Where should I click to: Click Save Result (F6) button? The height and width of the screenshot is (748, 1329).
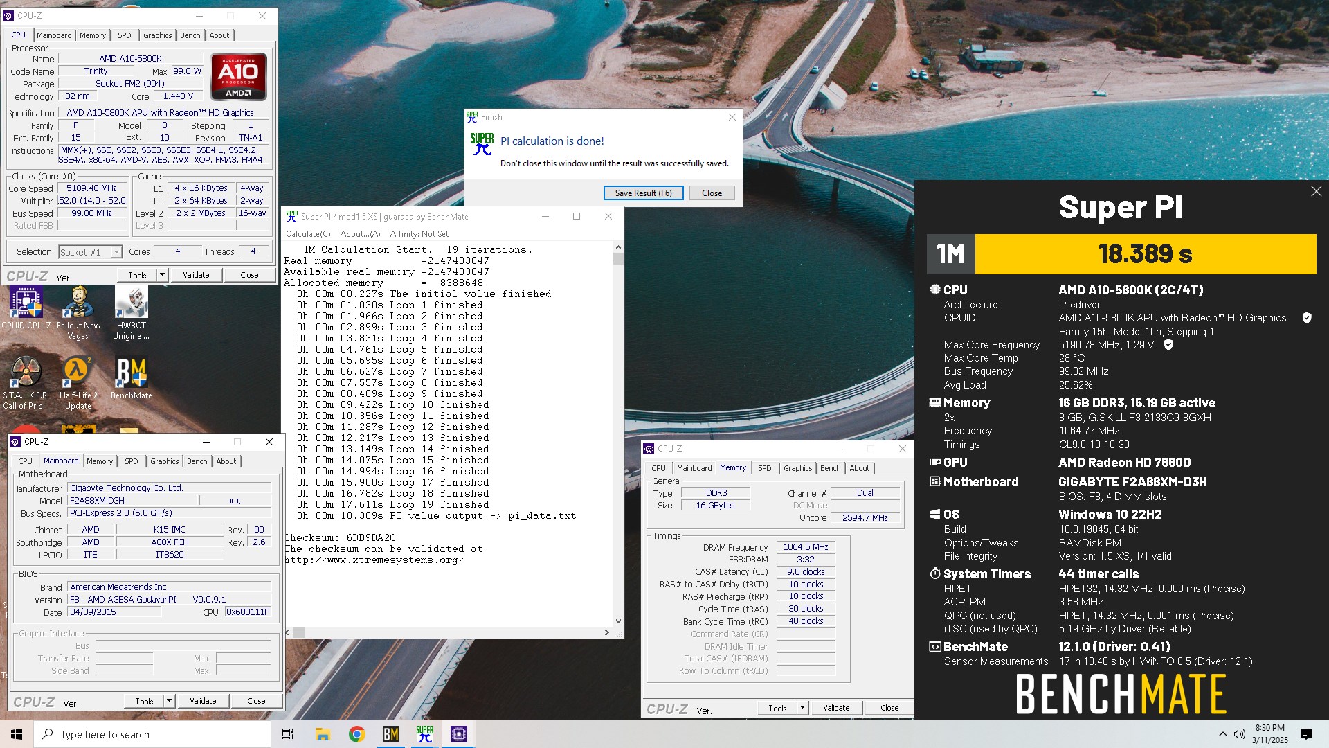pos(643,193)
